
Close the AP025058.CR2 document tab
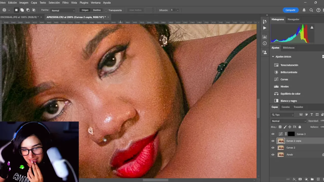pos(108,17)
